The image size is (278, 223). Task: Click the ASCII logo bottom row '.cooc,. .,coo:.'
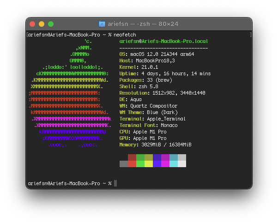(x=73, y=145)
